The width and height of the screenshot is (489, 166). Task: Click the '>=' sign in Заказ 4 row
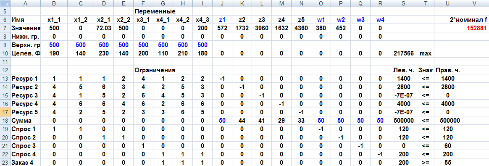[426, 162]
